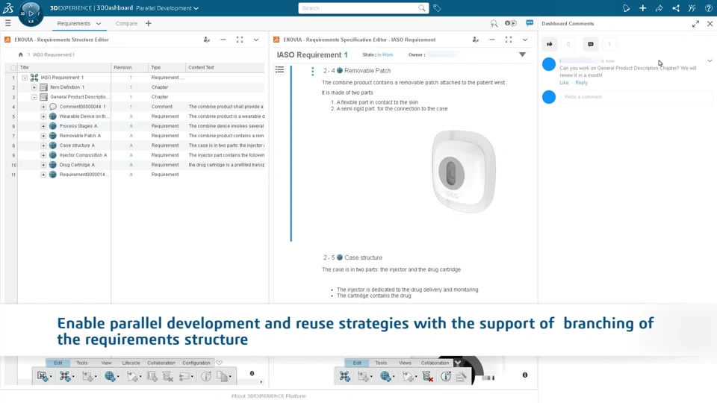
Task: Open Collaboration tab in right editor toolbar
Action: point(435,363)
